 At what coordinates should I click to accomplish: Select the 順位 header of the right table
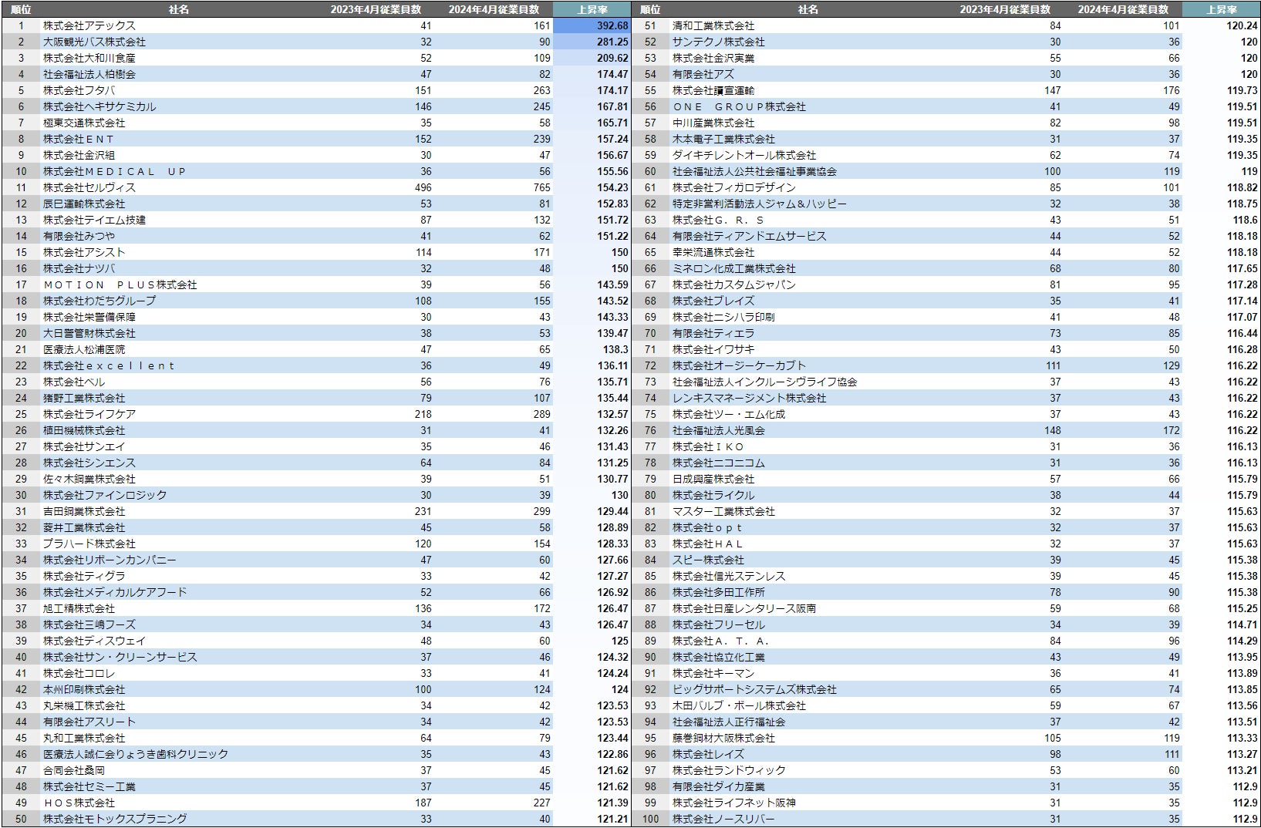tap(650, 9)
